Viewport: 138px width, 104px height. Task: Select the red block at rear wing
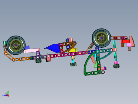click(126, 41)
